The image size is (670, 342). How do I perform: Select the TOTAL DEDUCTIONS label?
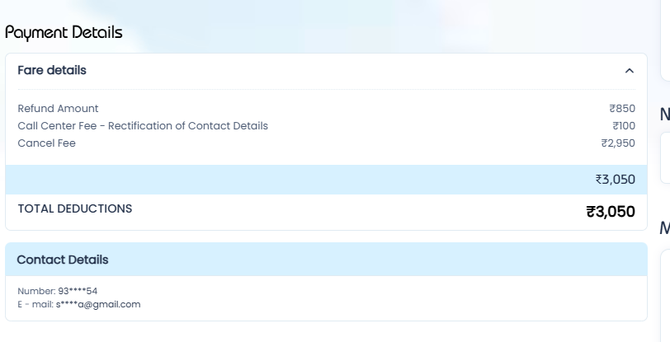click(75, 208)
